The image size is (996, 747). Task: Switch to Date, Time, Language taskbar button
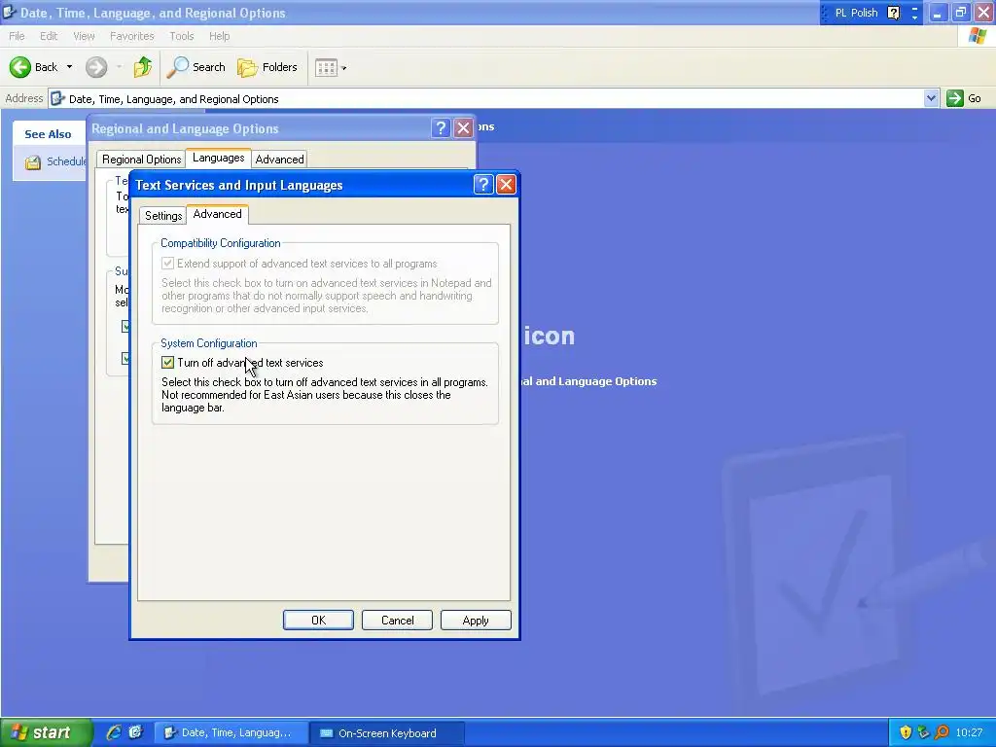(x=231, y=733)
